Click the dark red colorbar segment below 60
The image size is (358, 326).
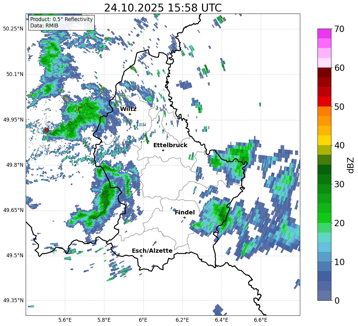pos(324,72)
